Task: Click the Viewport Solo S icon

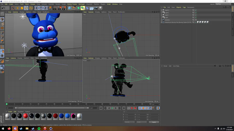Action: point(2,56)
